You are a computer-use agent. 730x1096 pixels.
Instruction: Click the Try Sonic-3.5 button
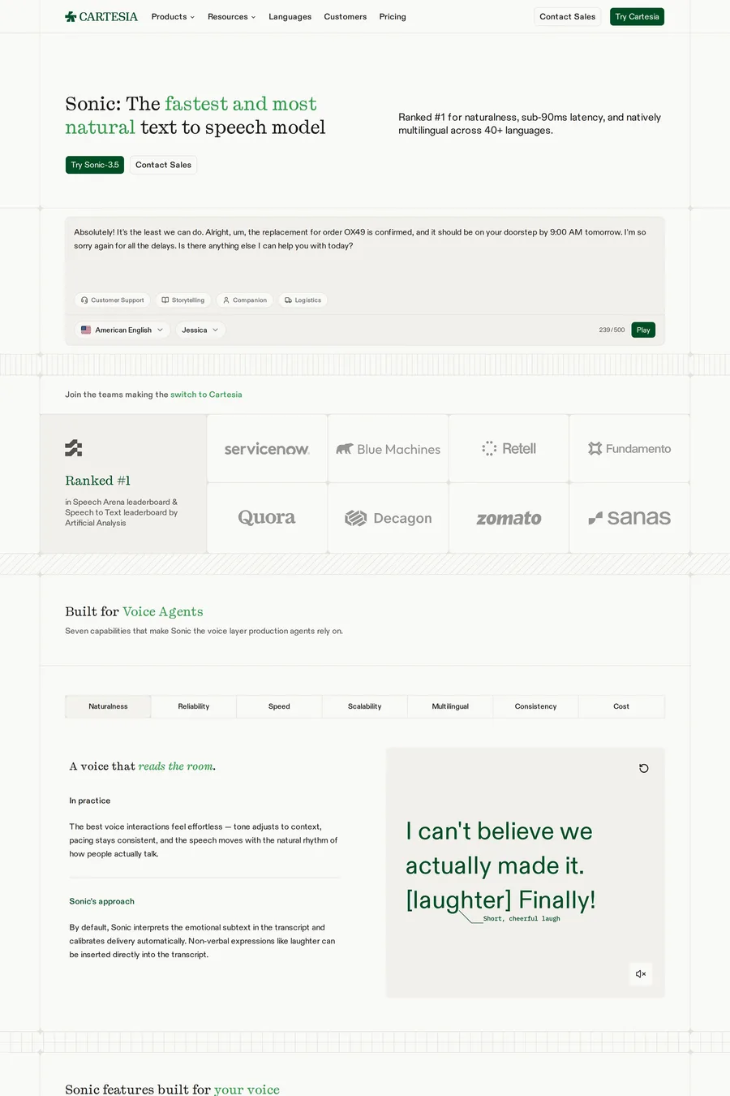click(x=95, y=165)
